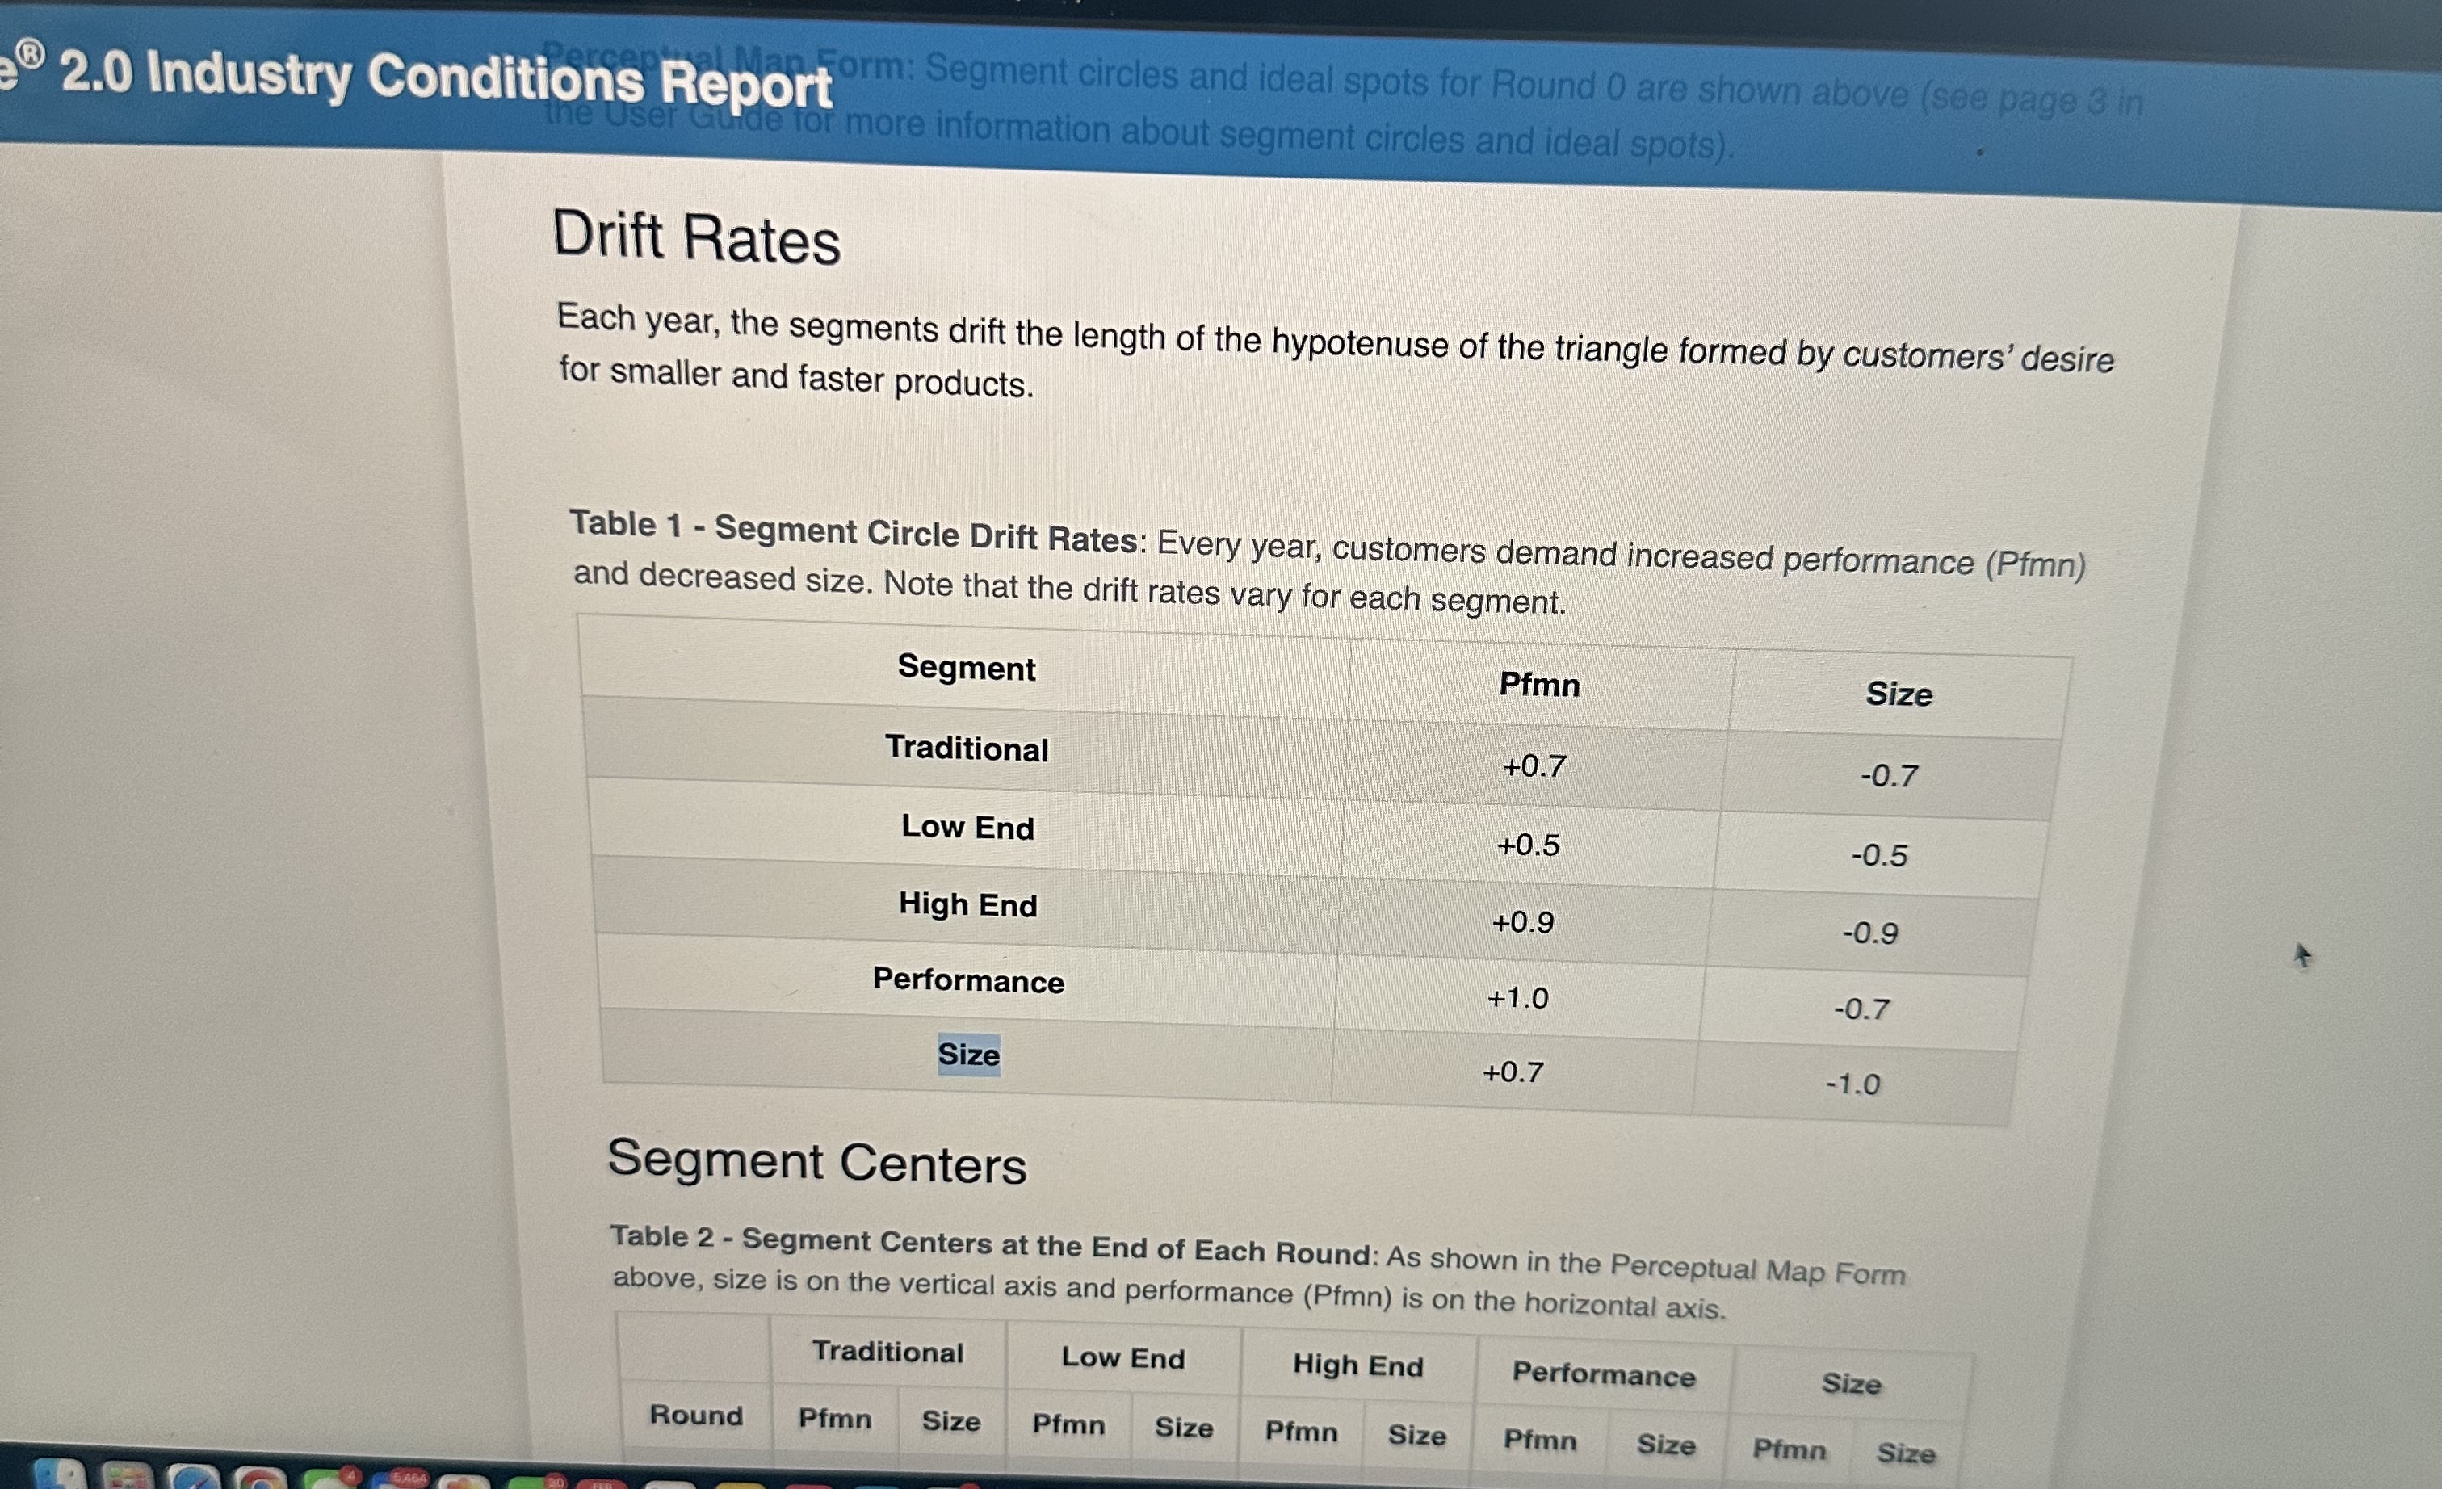Click the Round column header in Table 2
Screen dimensions: 2442x1489
pyautogui.click(x=696, y=1415)
